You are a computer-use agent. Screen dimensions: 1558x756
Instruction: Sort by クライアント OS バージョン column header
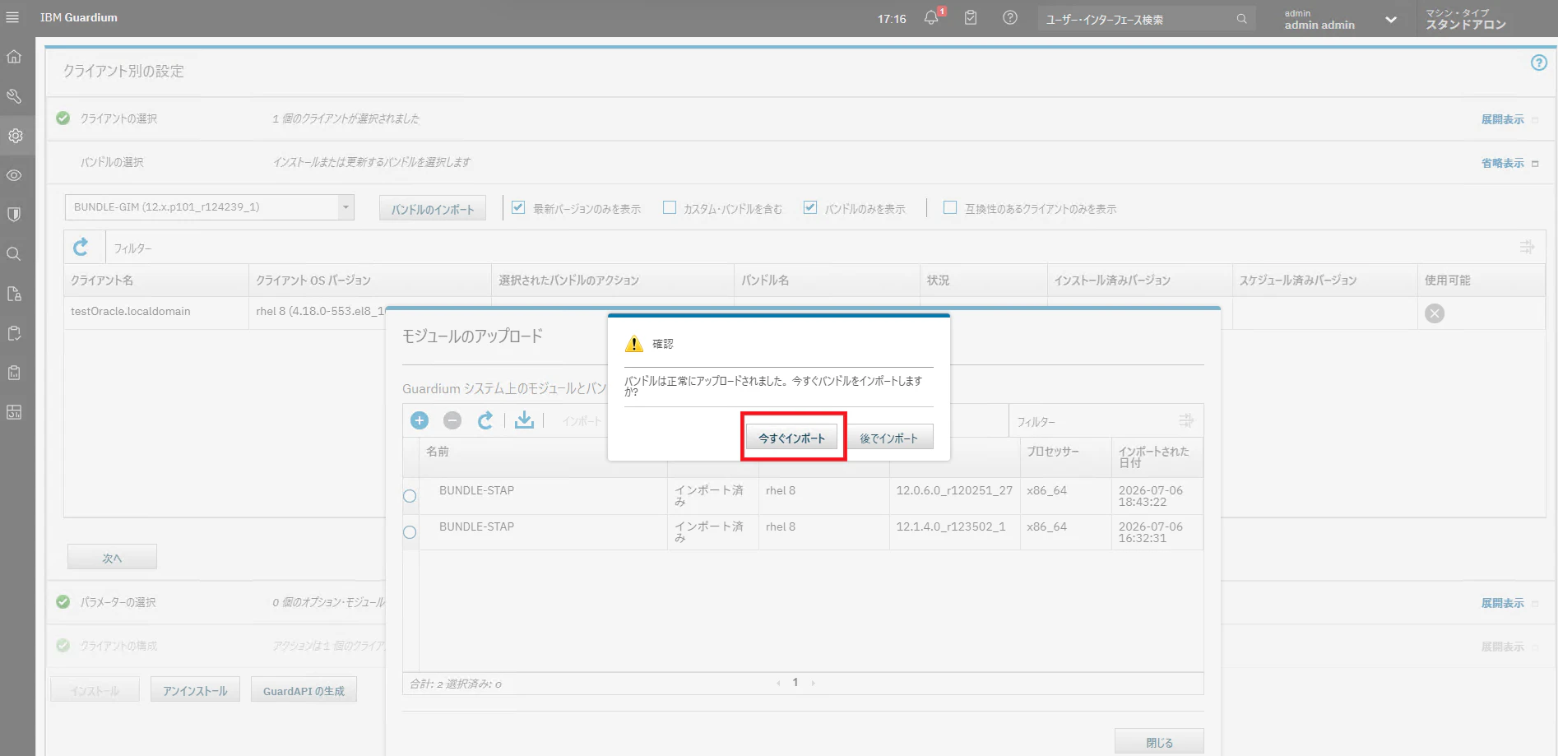click(x=370, y=281)
